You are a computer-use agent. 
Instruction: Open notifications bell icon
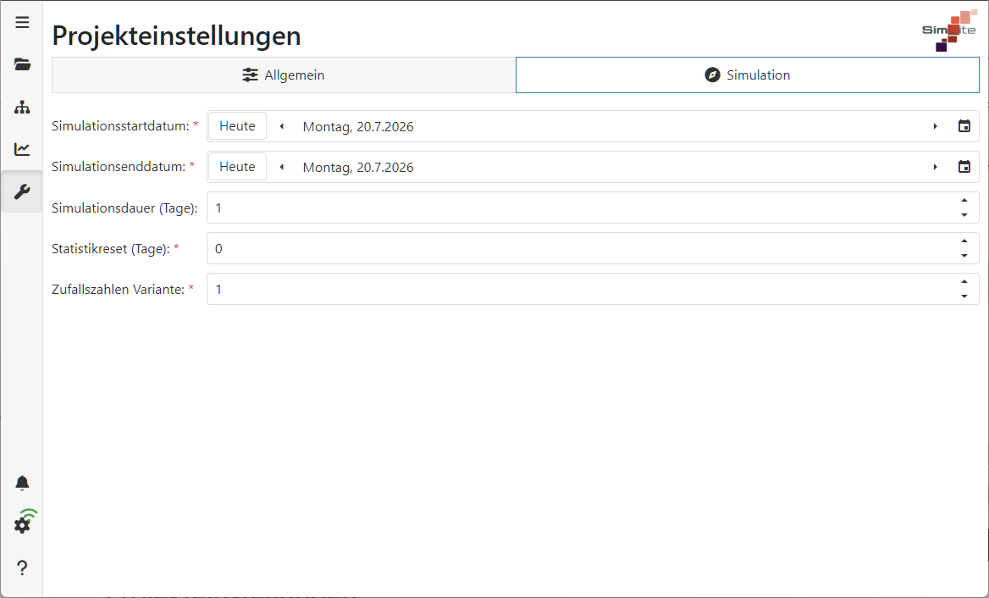(22, 483)
